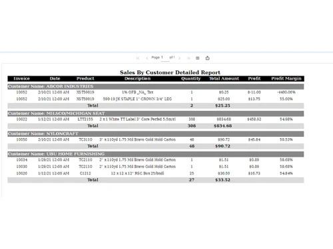Click the Profit Margin column header
The width and height of the screenshot is (333, 249).
tap(286, 78)
